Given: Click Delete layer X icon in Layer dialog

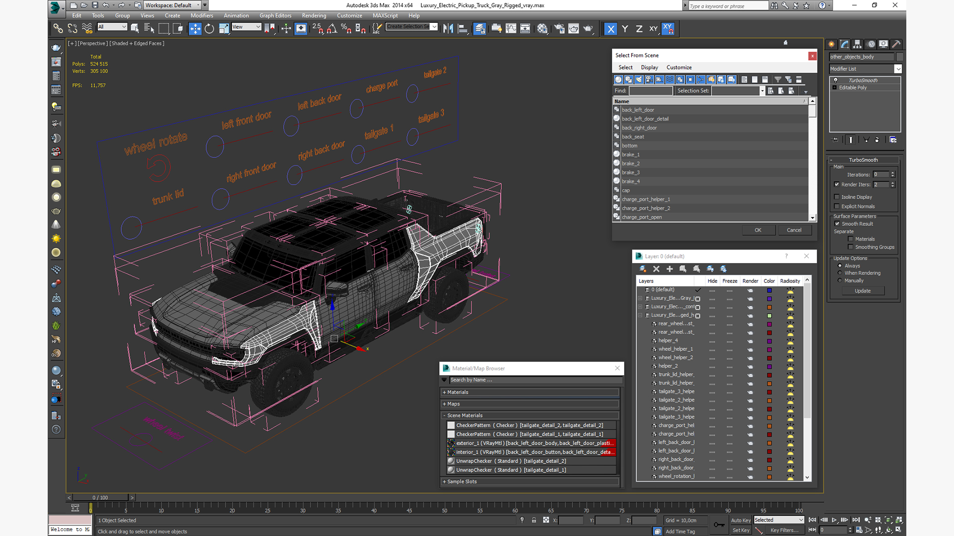Looking at the screenshot, I should [656, 268].
